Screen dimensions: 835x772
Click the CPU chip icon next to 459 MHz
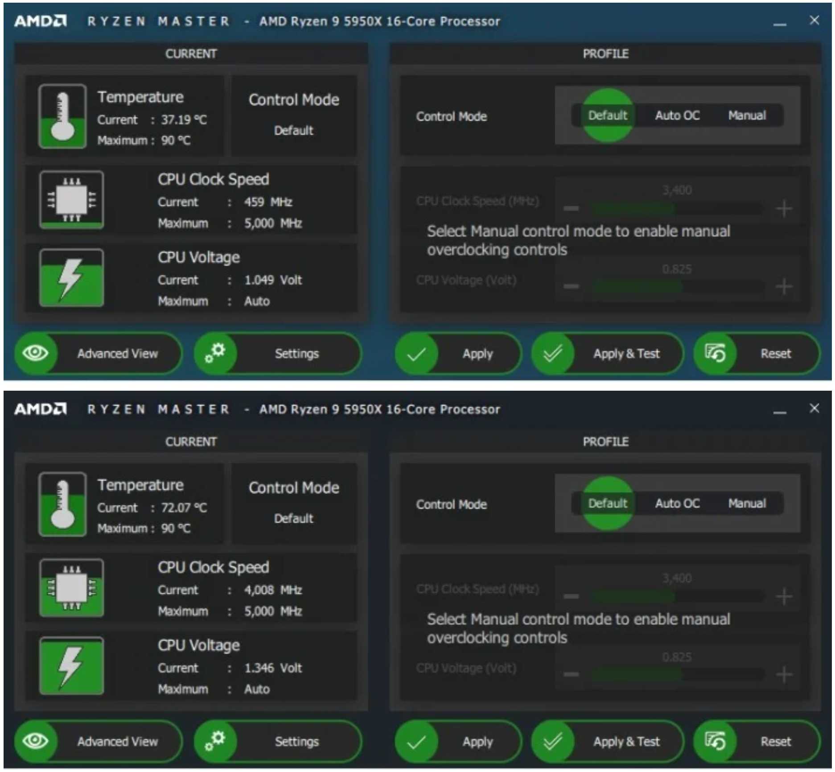pos(71,200)
